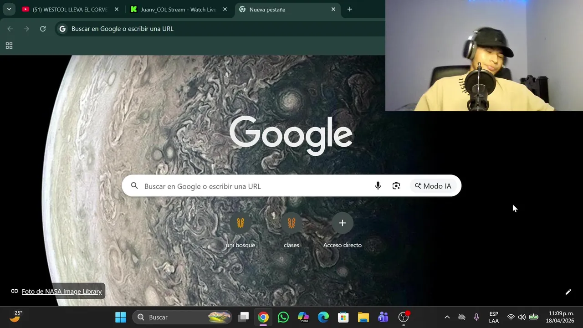Open Wi-Fi network settings in tray

[511, 317]
